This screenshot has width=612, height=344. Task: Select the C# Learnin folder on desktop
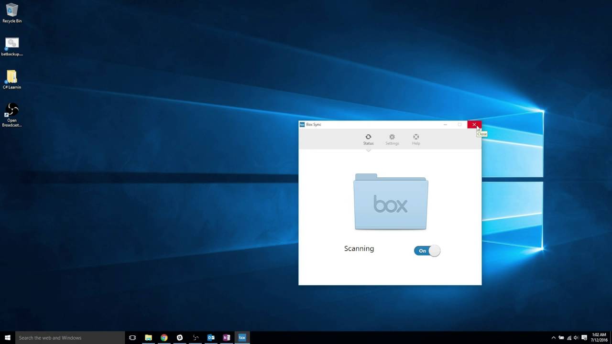(12, 80)
